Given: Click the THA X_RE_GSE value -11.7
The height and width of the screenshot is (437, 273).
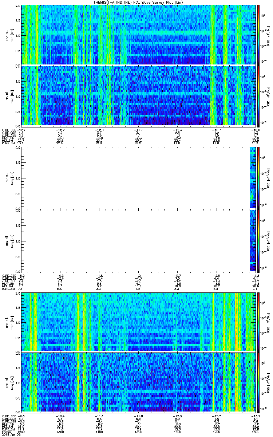Looking at the screenshot, I should point(138,130).
